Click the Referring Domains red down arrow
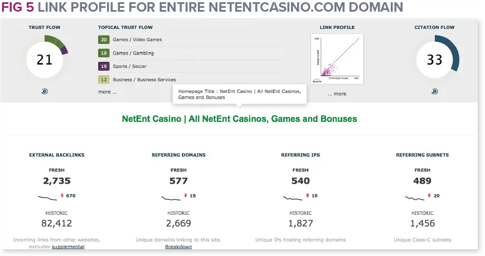The height and width of the screenshot is (256, 485). 186,195
